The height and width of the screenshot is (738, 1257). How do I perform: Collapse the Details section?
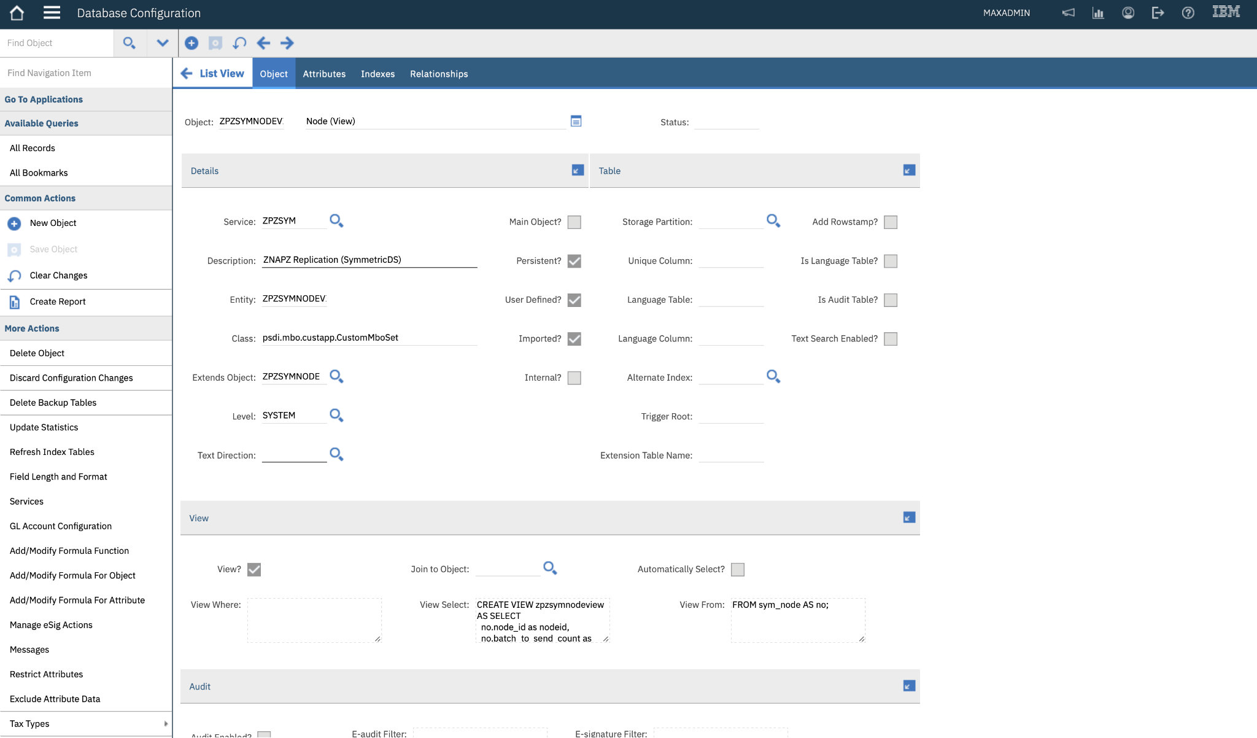tap(578, 170)
